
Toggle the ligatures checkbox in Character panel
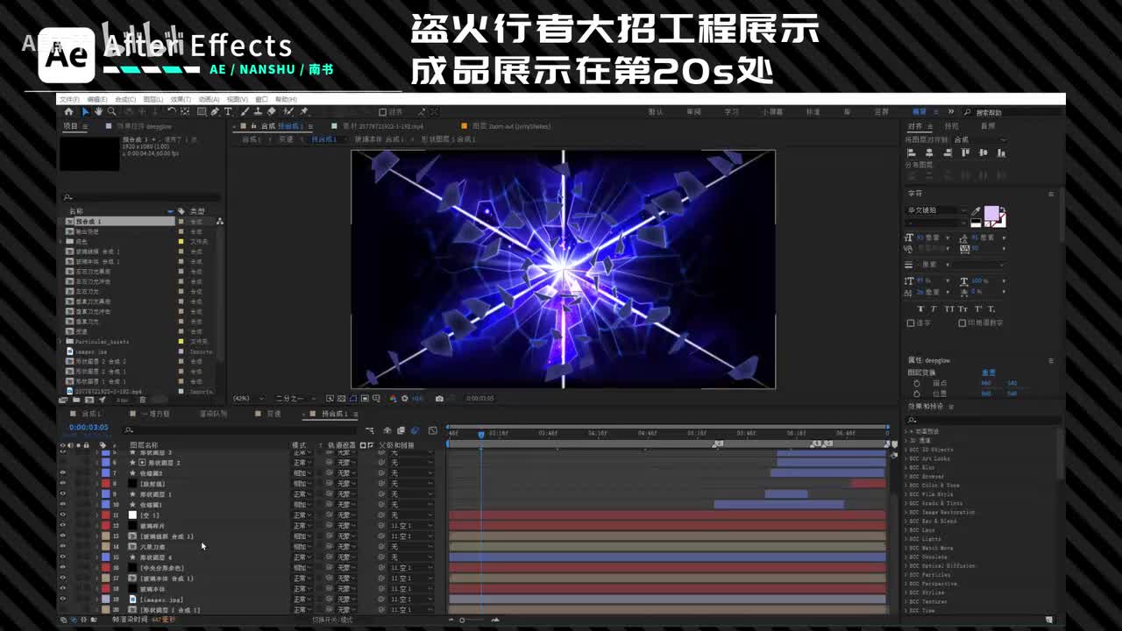pyautogui.click(x=911, y=323)
